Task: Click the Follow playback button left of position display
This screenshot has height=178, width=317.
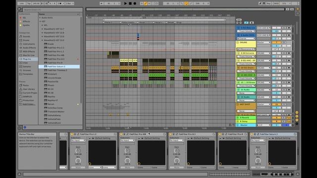Action: tap(102, 3)
